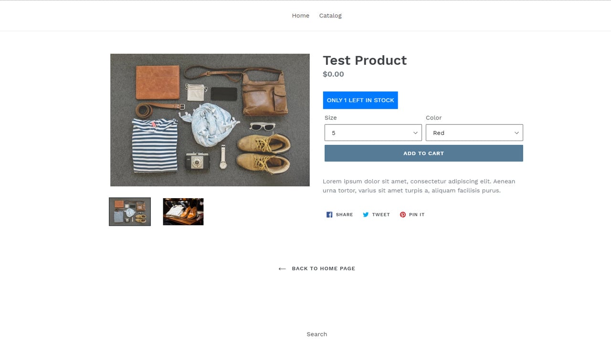
Task: Expand the Color chevron arrow
Action: 516,133
